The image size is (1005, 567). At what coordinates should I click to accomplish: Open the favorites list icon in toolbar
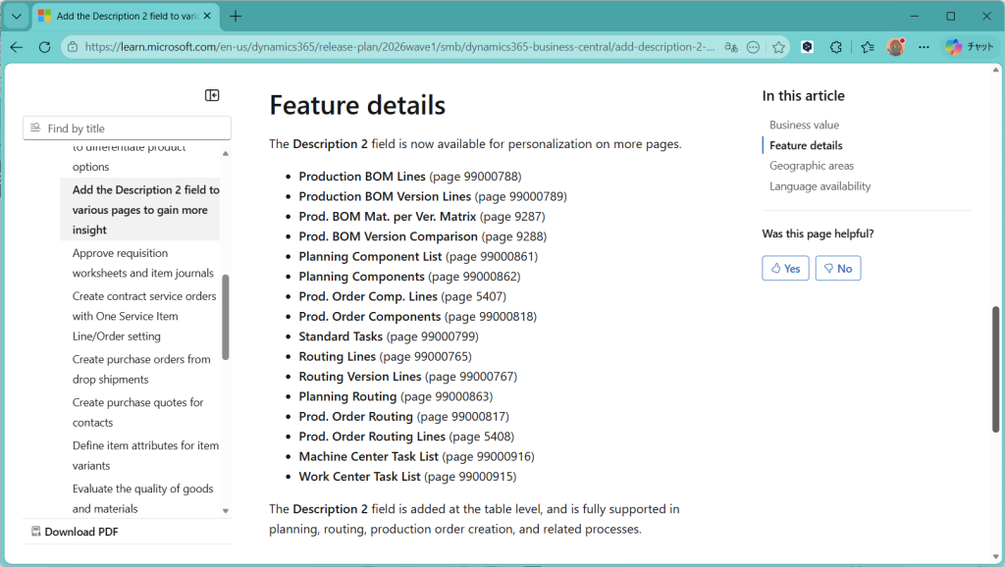tap(867, 47)
